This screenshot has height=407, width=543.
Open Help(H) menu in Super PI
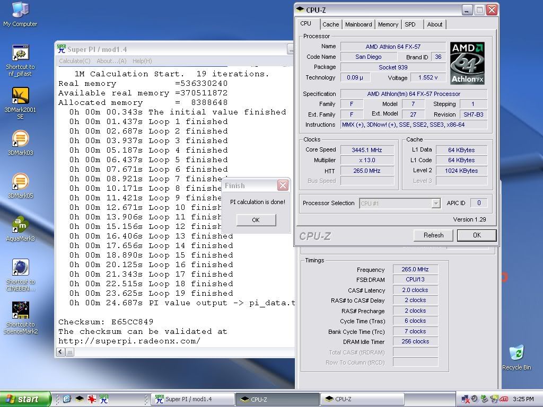pos(142,61)
